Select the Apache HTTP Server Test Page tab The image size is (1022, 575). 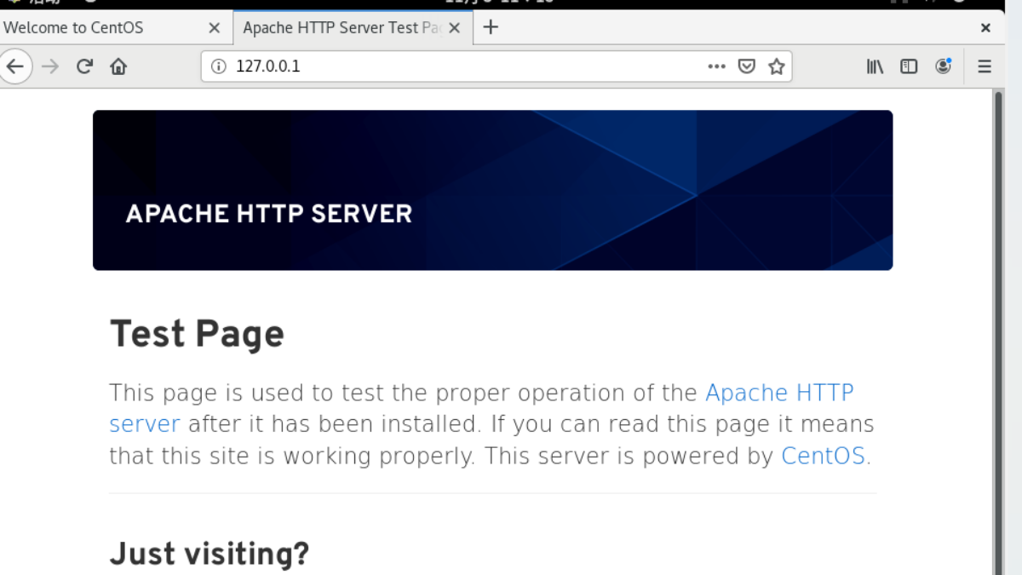pos(352,28)
